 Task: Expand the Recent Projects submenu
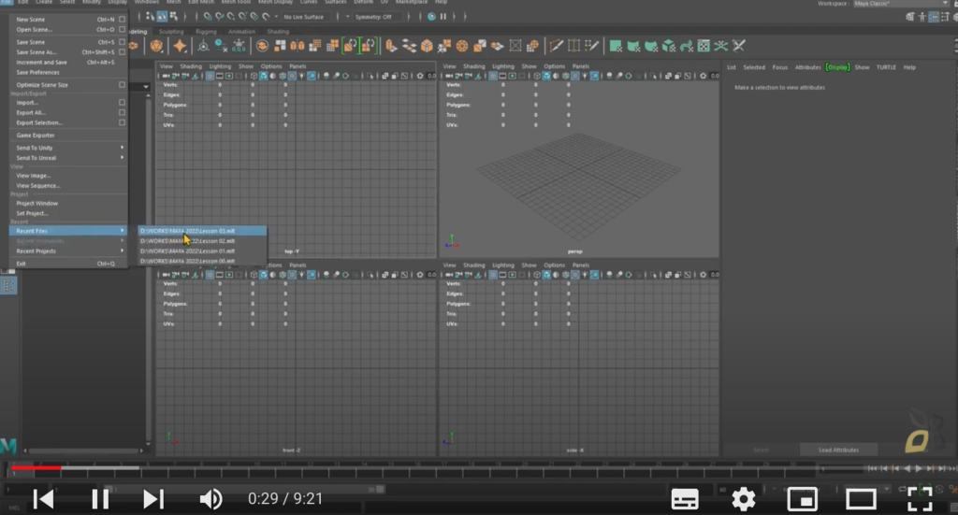point(67,250)
